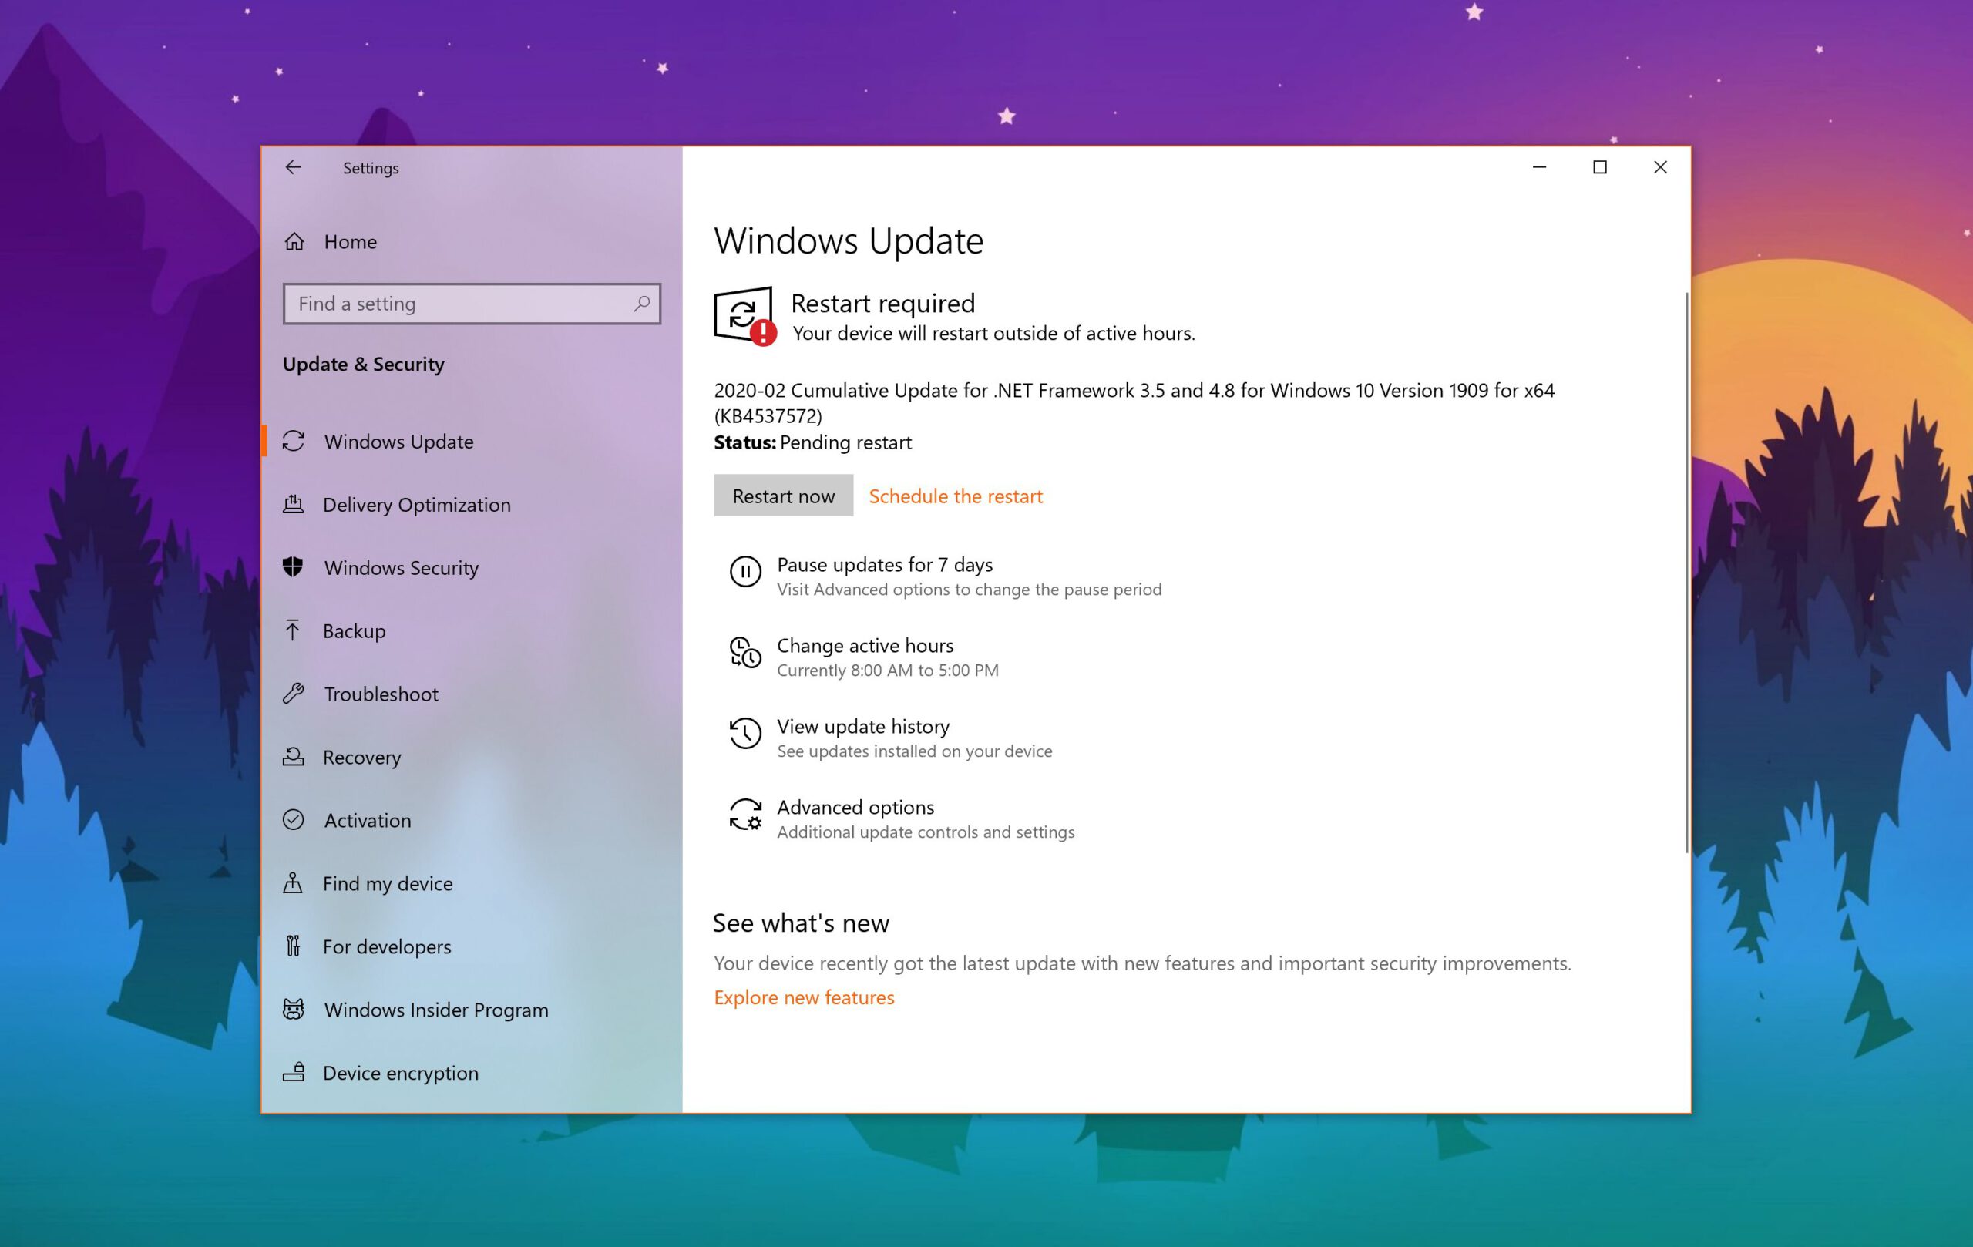1973x1247 pixels.
Task: Open Troubleshoot settings
Action: pyautogui.click(x=471, y=694)
